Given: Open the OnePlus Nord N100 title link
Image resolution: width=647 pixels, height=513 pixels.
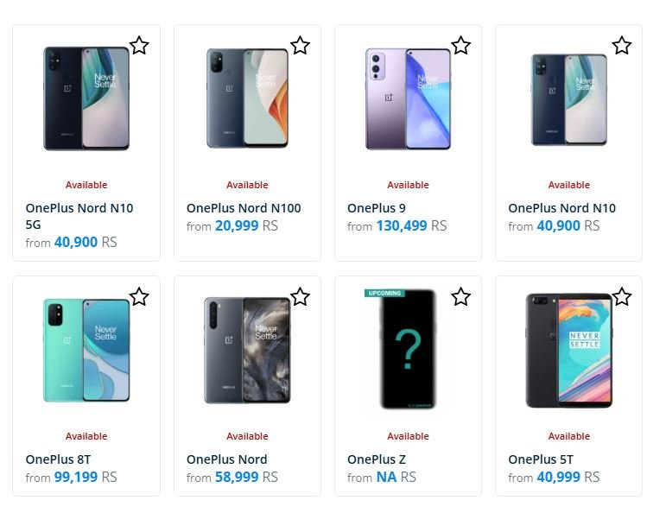Looking at the screenshot, I should [x=244, y=208].
